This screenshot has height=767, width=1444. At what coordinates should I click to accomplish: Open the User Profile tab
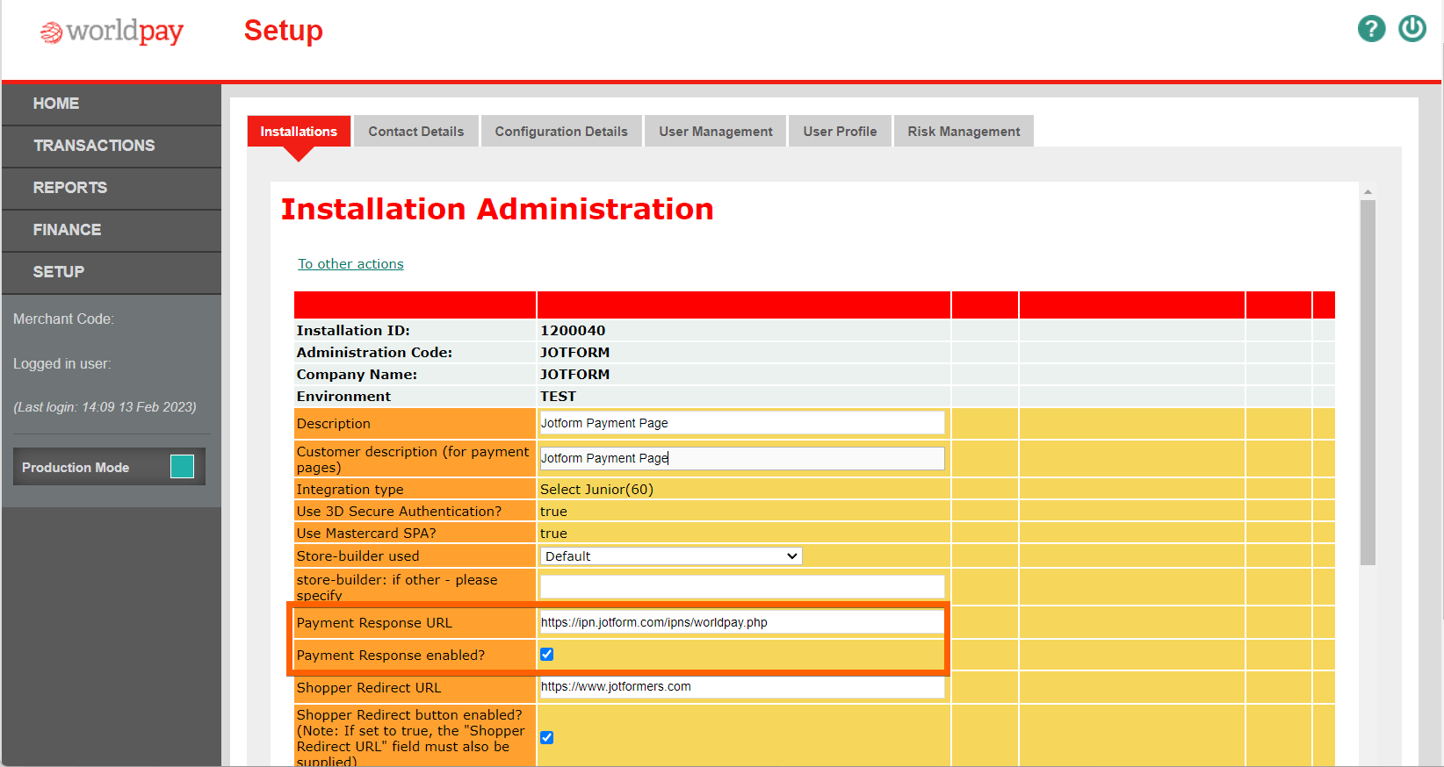click(840, 132)
